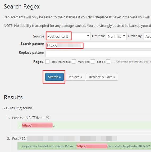151x152 pixels.
Task: Click the Replace & Save » button
Action: tap(102, 77)
